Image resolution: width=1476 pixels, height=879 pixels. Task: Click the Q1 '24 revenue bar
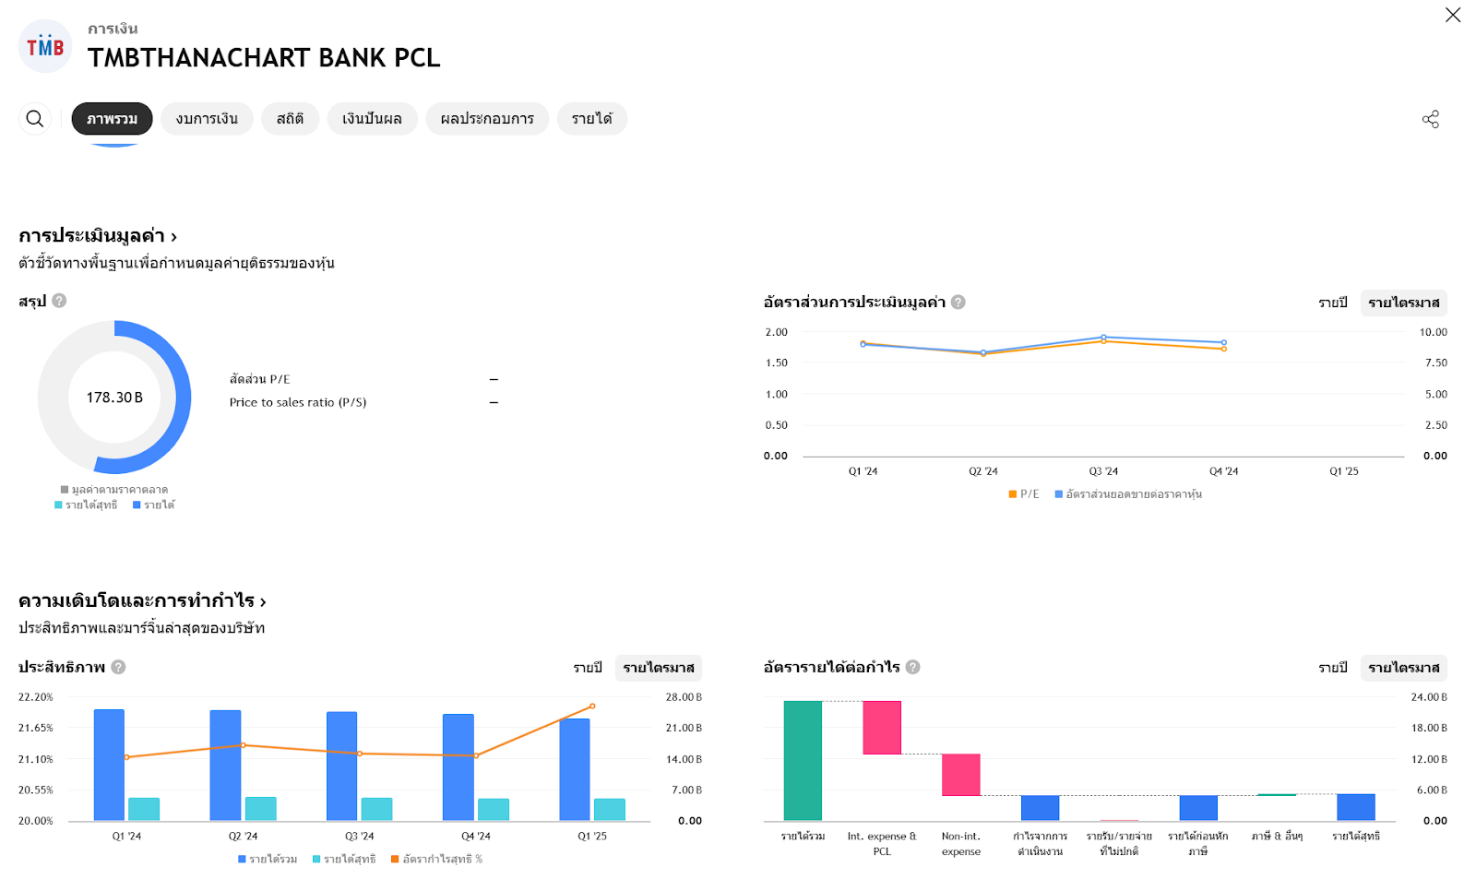[109, 765]
